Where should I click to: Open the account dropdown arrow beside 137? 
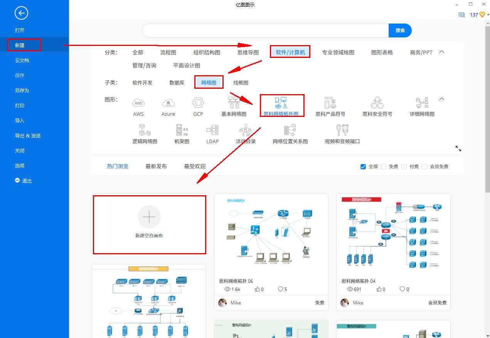[x=488, y=15]
